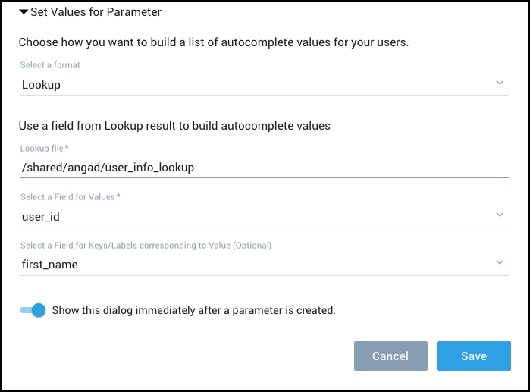Image resolution: width=530 pixels, height=392 pixels.
Task: Click the "Select a format" label
Action: click(50, 65)
